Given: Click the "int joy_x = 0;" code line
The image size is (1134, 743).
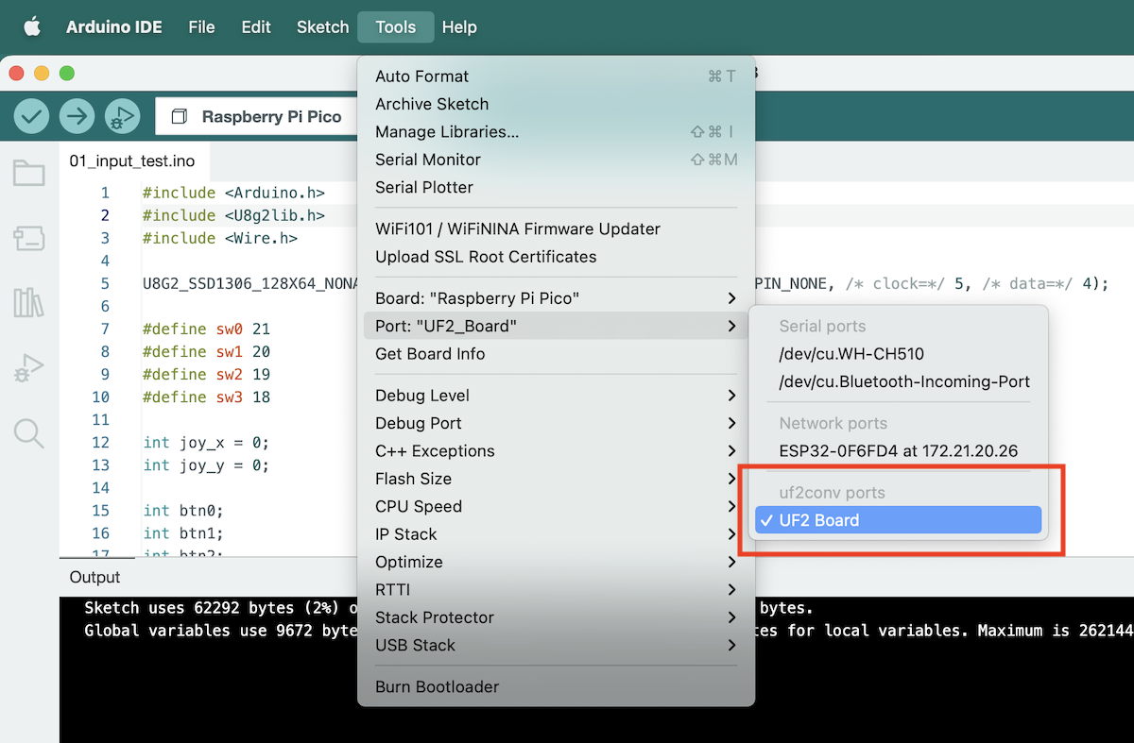Looking at the screenshot, I should coord(207,442).
